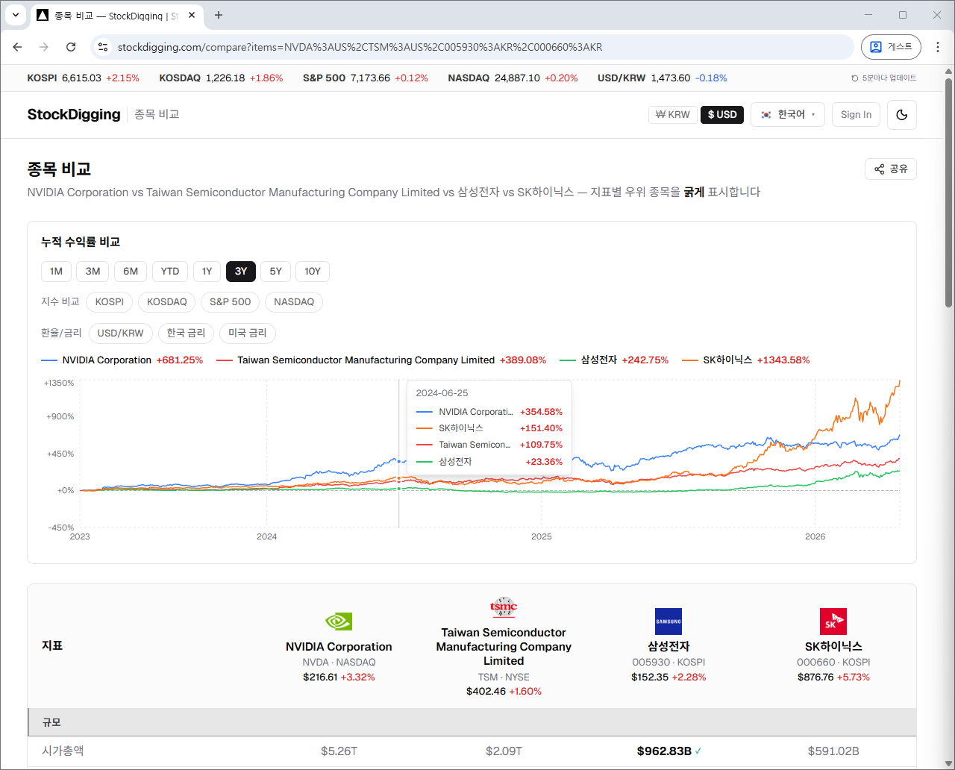Toggle 미국 금리 rate chip
The height and width of the screenshot is (770, 955).
coord(247,333)
